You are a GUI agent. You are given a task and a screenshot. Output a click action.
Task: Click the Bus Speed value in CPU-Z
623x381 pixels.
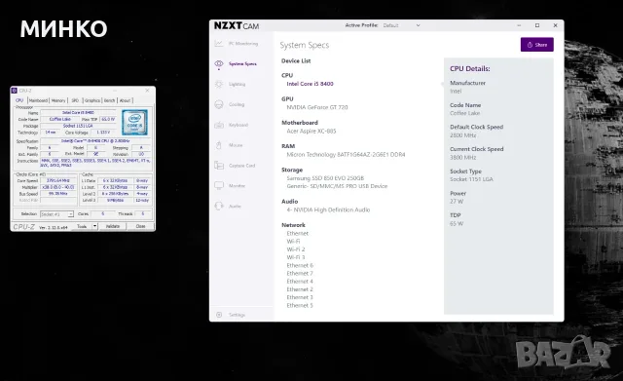tap(58, 193)
